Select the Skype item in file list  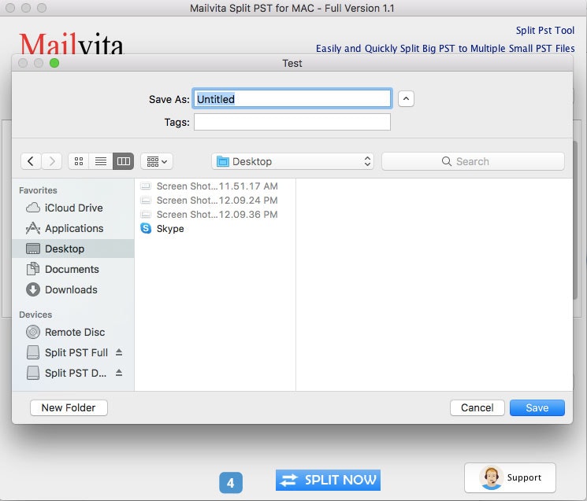(215, 229)
